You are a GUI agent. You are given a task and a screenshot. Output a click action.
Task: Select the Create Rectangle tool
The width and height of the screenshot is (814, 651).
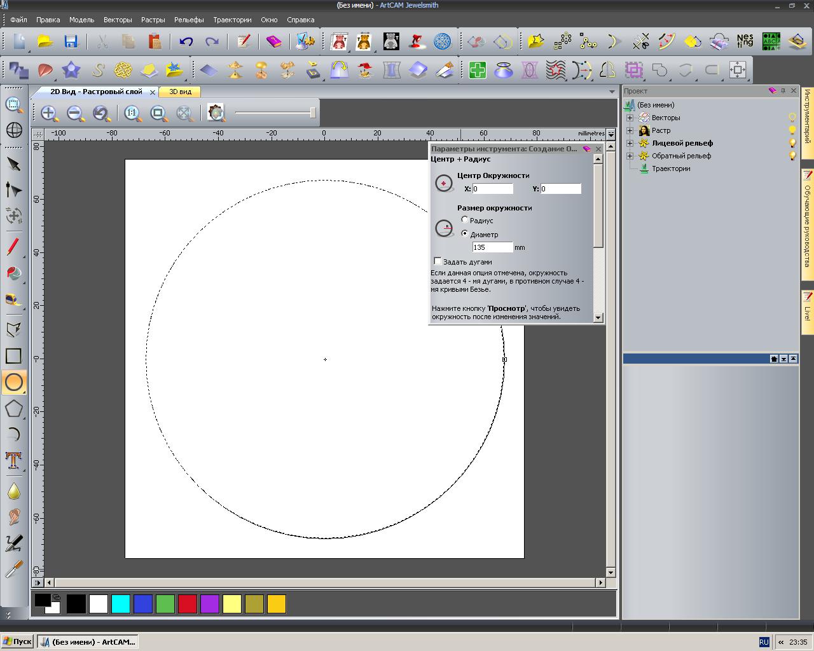pos(14,356)
